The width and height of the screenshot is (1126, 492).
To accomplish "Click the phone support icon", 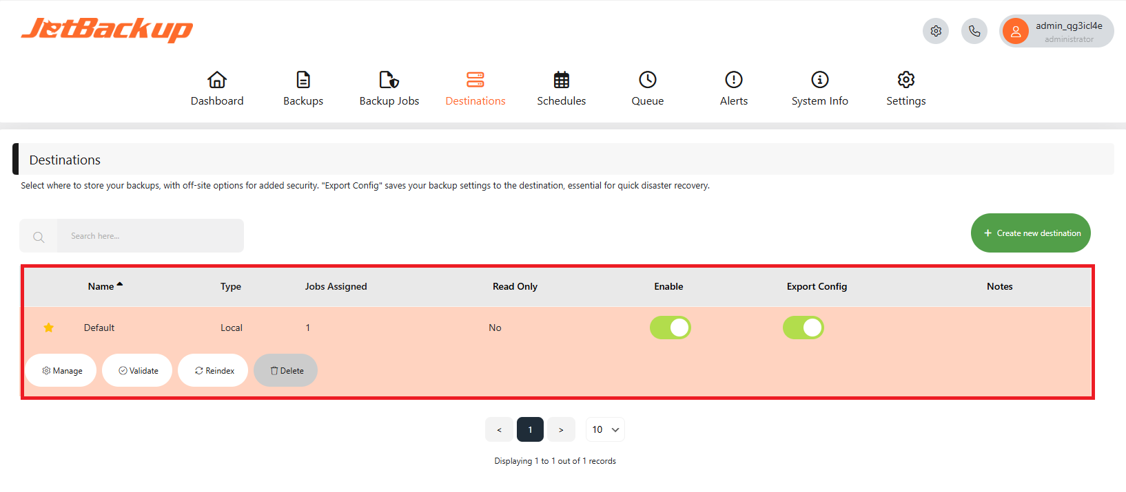I will click(x=974, y=31).
